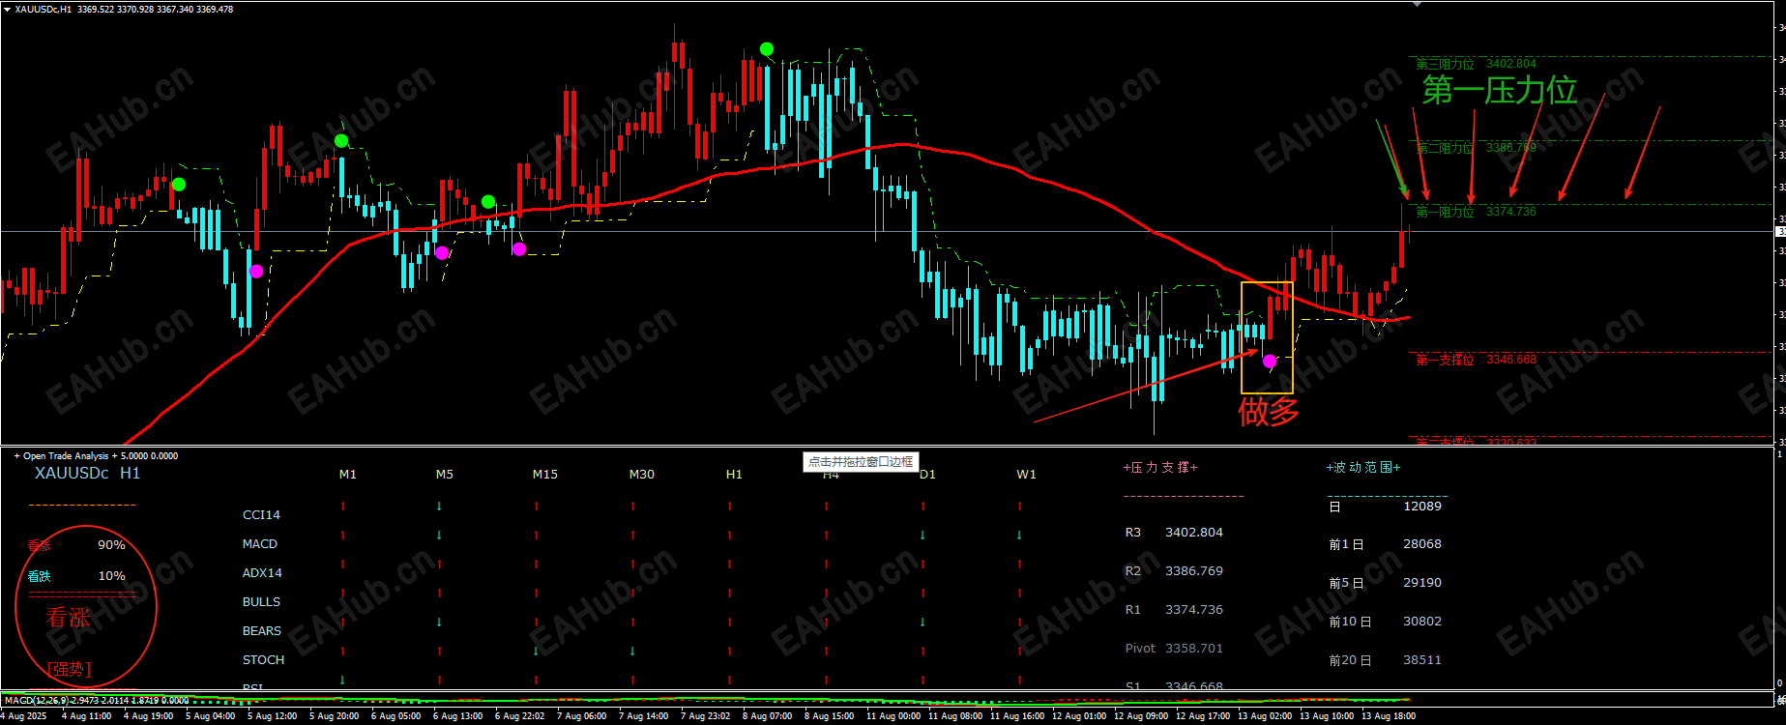
Task: Click the 点击并拖拉窗口边框 tooltip
Action: (860, 462)
